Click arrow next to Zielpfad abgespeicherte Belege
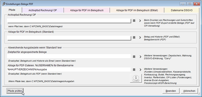202x97 pixels. (140, 57)
